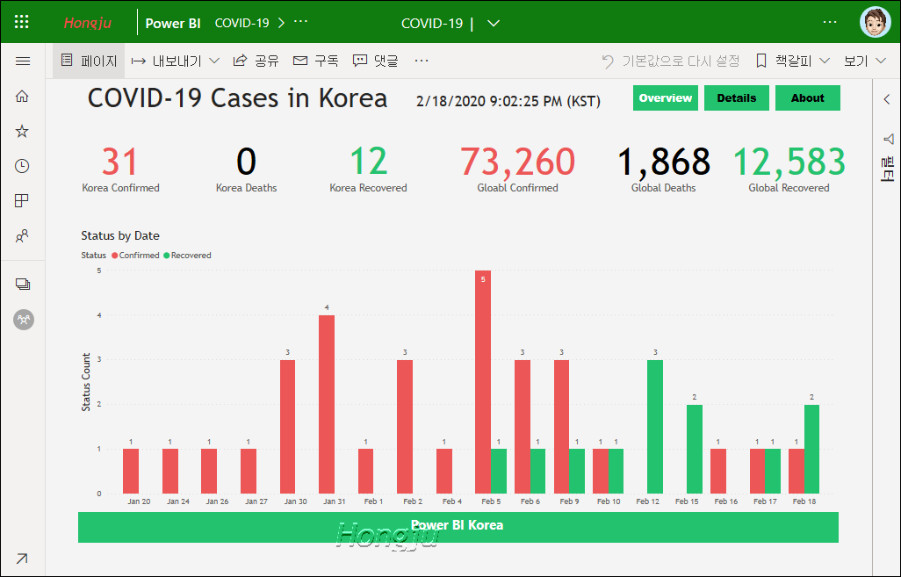
Task: Click the Share (공유) button
Action: (256, 61)
